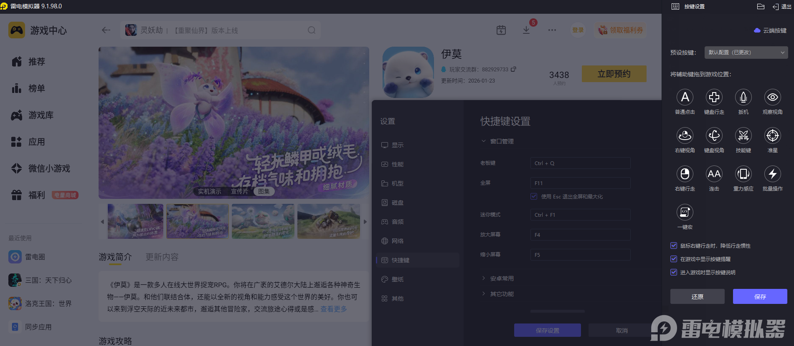
Task: Select the 键盘行走 D-pad icon
Action: (x=714, y=97)
